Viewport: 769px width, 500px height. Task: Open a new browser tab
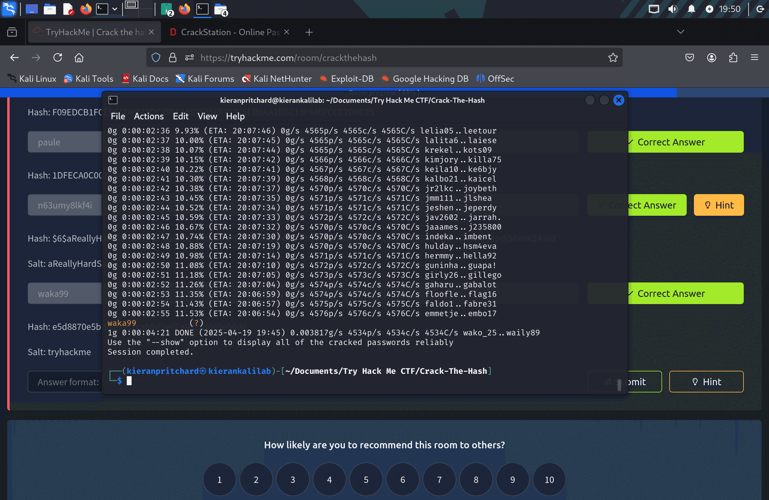click(x=309, y=32)
